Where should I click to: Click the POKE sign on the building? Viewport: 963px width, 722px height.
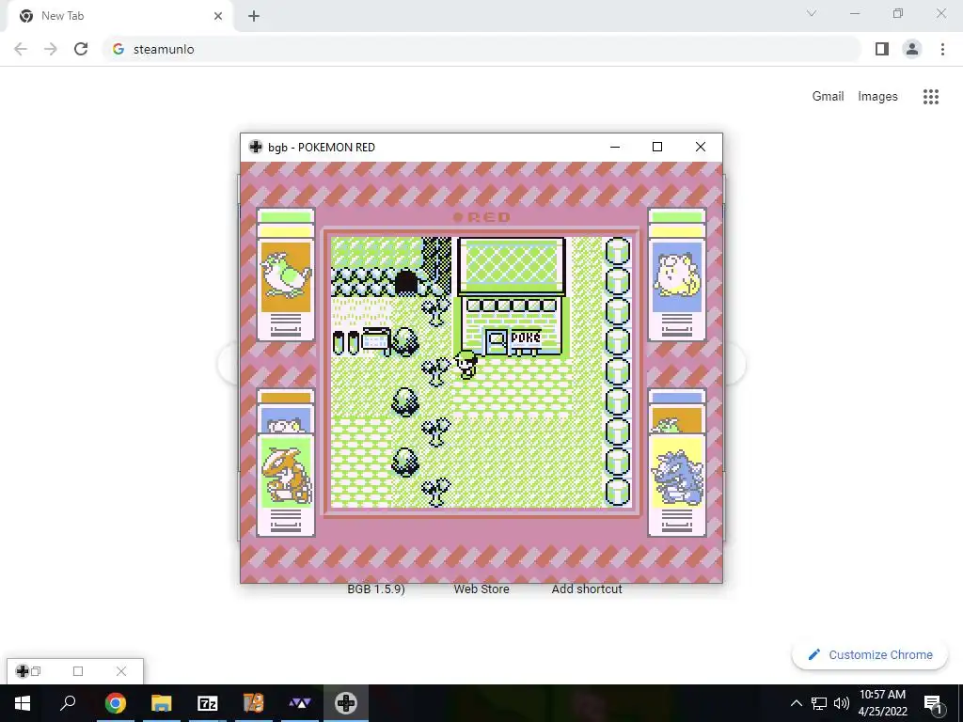[526, 338]
